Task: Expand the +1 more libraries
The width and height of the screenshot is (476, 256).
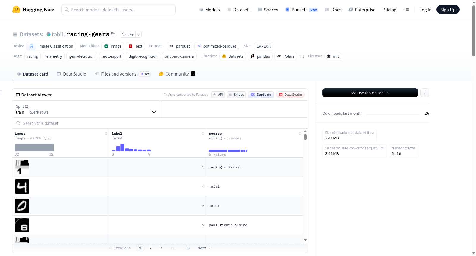Action: pos(302,56)
